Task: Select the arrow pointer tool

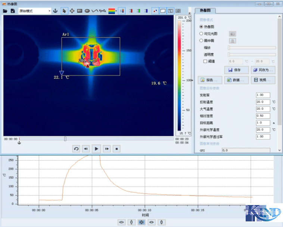Action: 64,11
